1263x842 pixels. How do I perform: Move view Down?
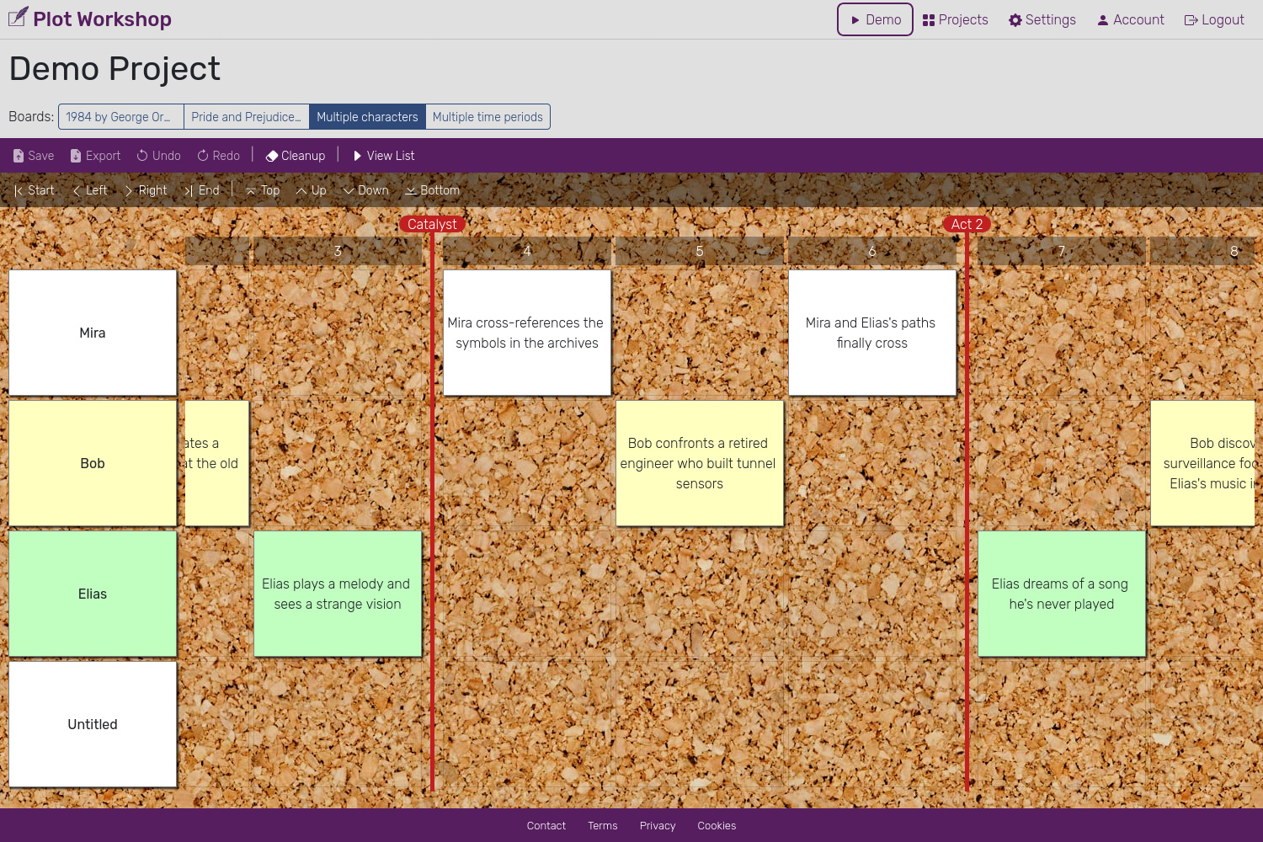tap(365, 190)
